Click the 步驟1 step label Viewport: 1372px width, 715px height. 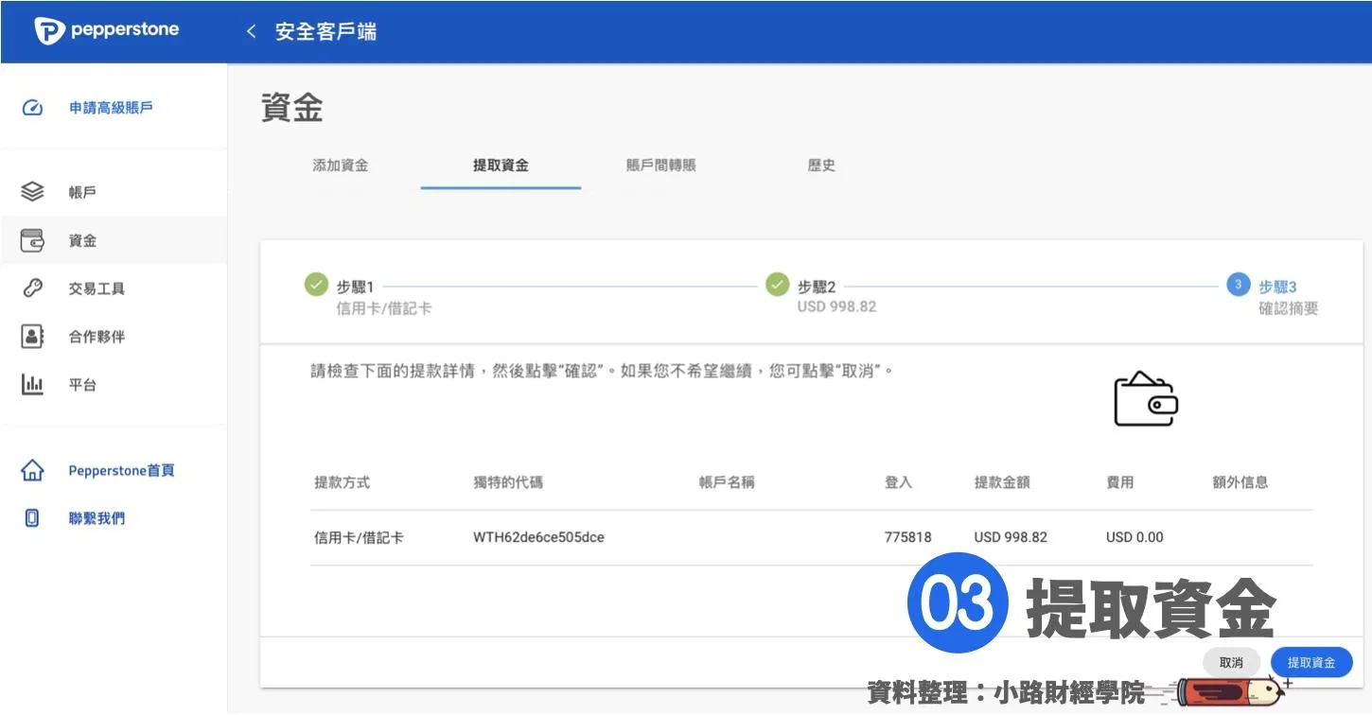tap(356, 287)
